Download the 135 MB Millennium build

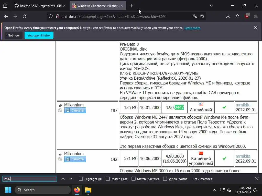[75, 110]
